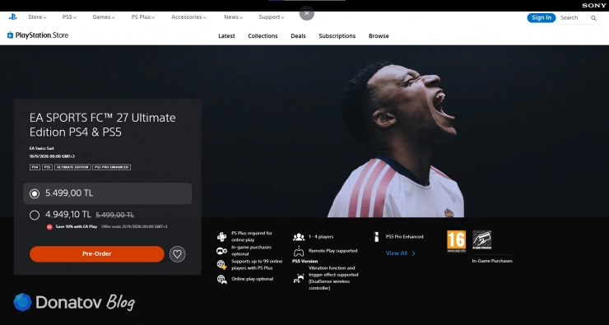The height and width of the screenshot is (325, 609).
Task: Click the EA Swiss Sarl publisher text
Action: (41, 148)
